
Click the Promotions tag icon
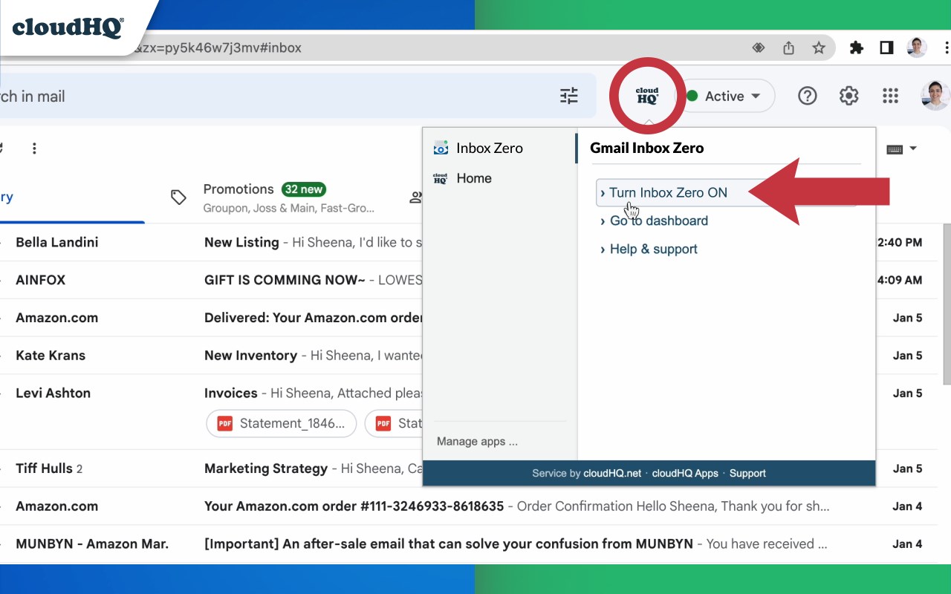tap(178, 198)
